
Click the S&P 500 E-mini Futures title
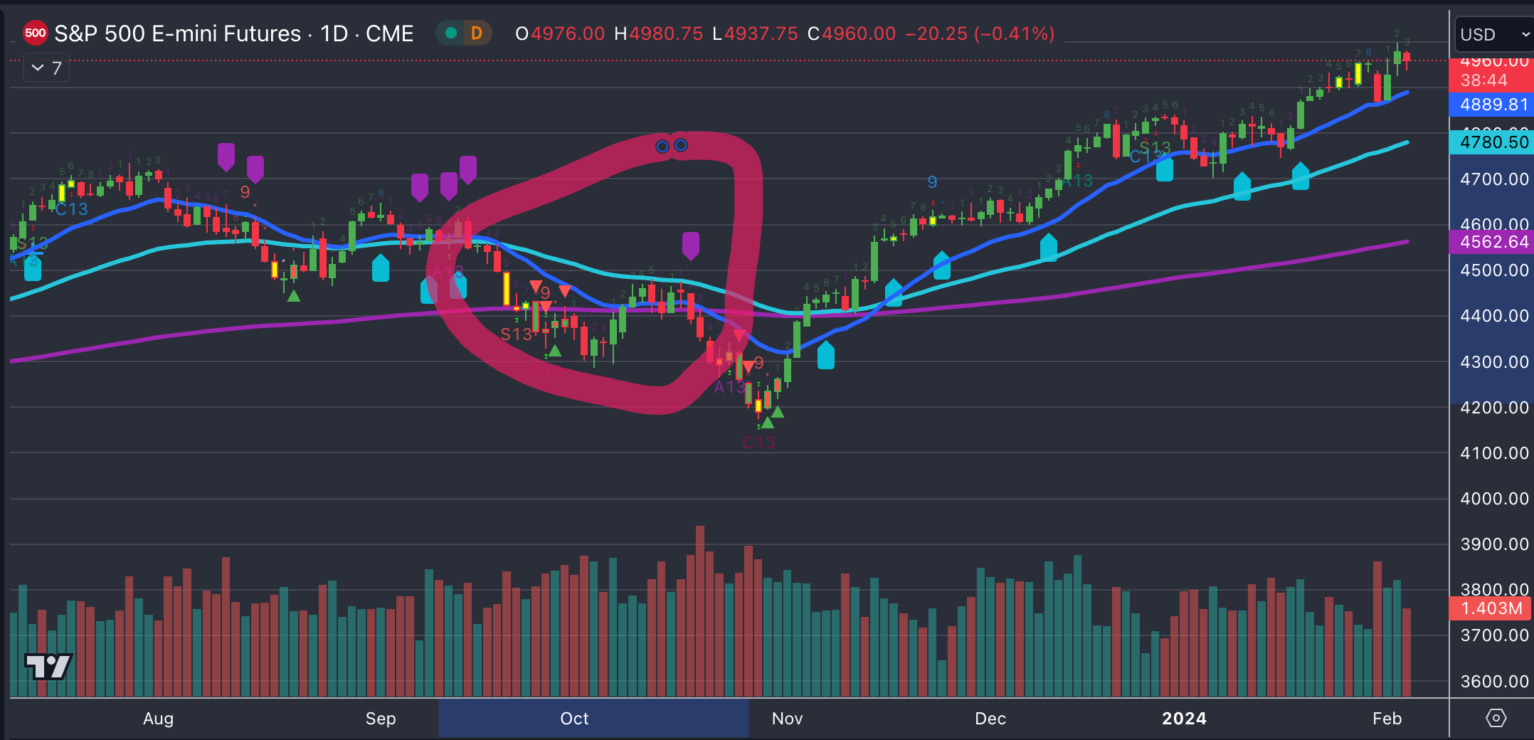click(178, 33)
